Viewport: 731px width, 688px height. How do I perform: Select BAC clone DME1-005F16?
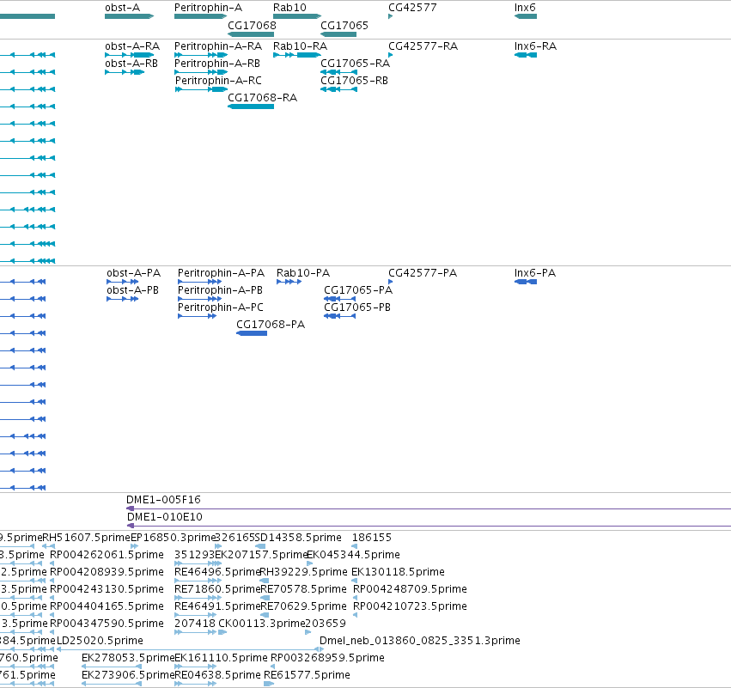(163, 500)
